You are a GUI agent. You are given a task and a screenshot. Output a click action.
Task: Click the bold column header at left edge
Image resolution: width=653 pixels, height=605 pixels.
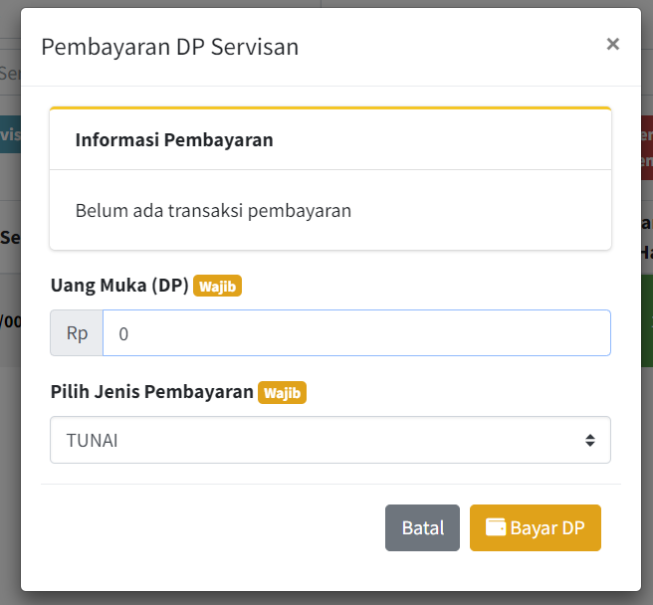pos(10,238)
